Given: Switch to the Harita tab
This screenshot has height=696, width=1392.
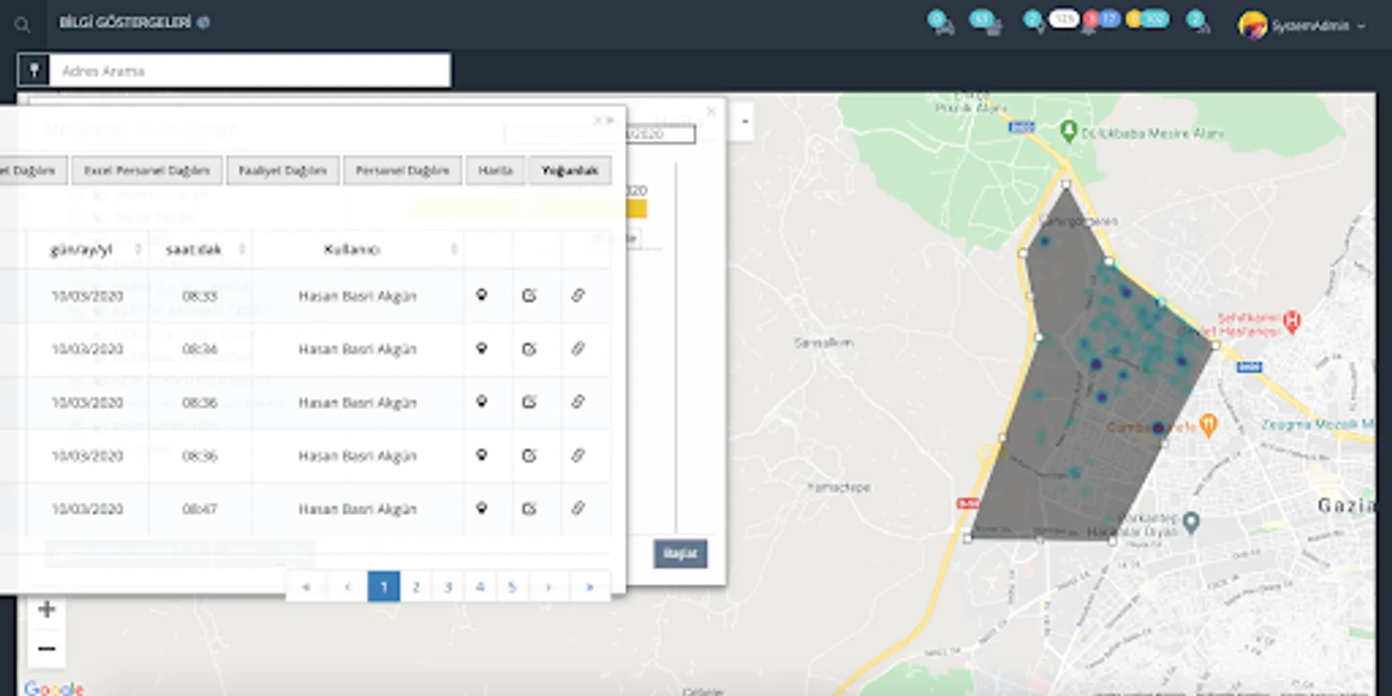Looking at the screenshot, I should (495, 170).
